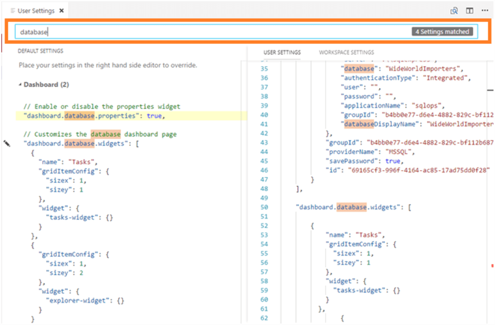This screenshot has height=325, width=495.
Task: Select the User Settings title tab
Action: 37,11
